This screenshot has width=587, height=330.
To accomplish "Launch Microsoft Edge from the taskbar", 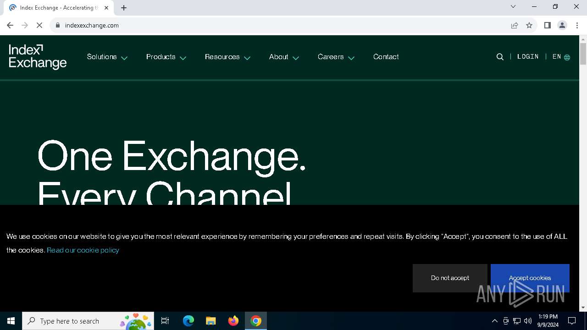I will (x=188, y=321).
